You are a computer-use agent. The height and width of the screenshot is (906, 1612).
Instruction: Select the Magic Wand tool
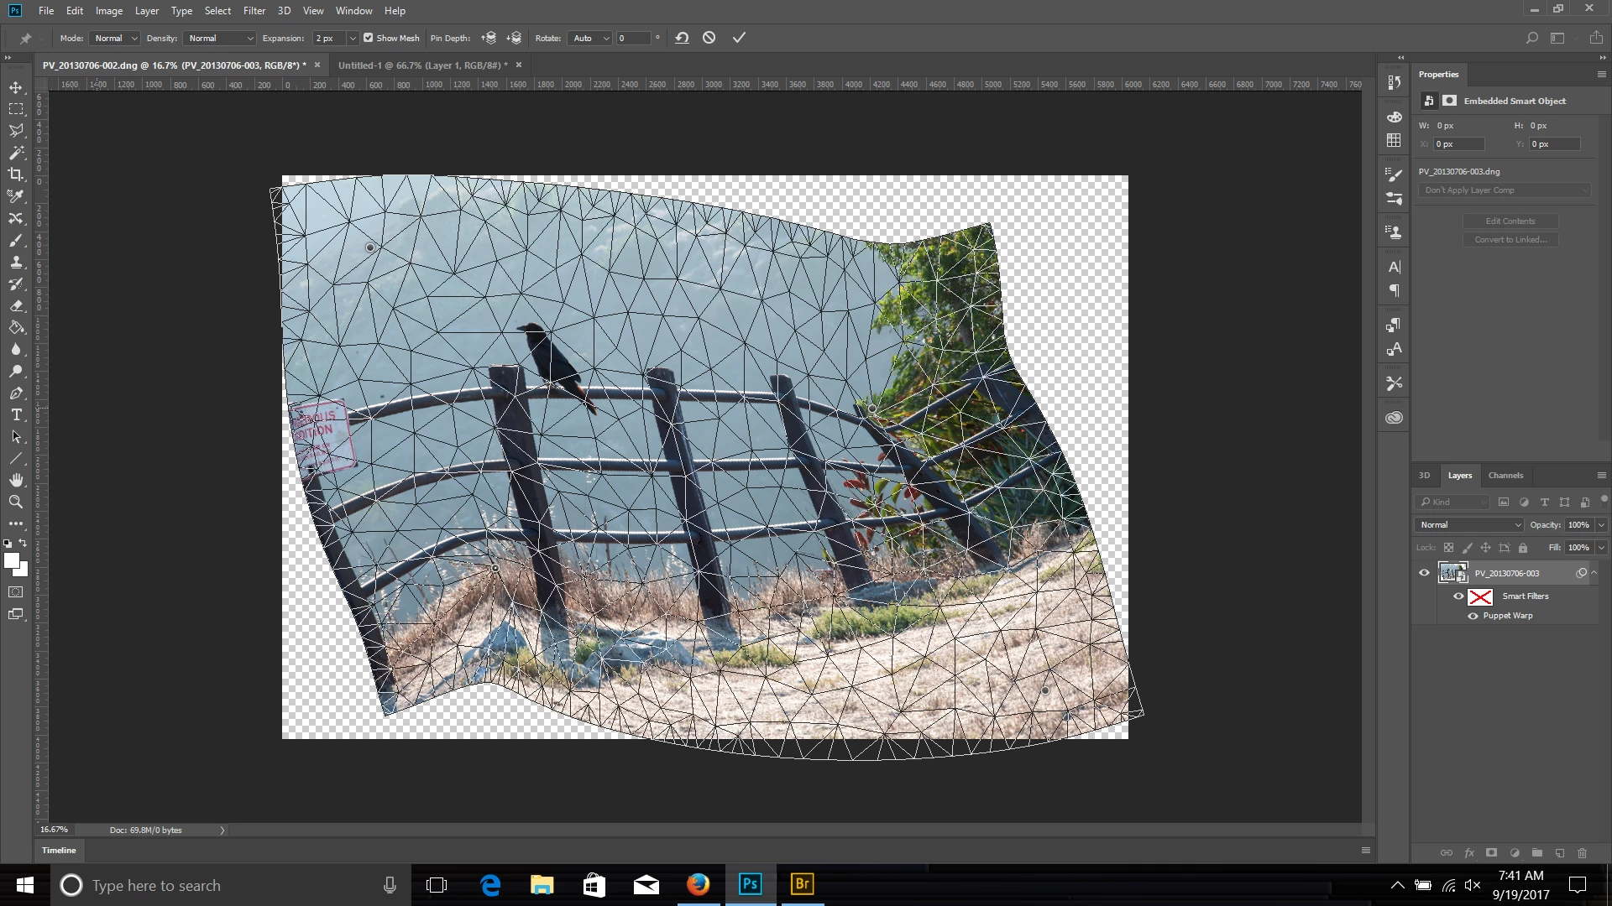click(16, 153)
